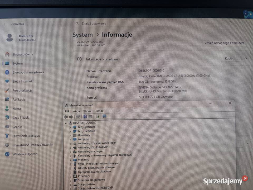Click the Granie controller icon
Screen dimensions: 253x190
pyautogui.click(x=7, y=127)
